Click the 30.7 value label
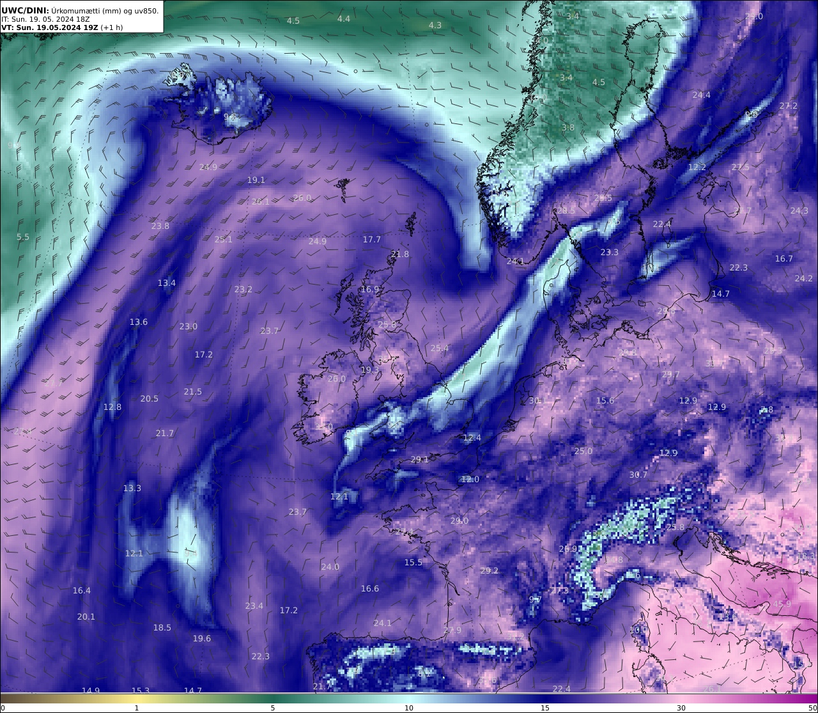Viewport: 818px width, 713px height. (638, 475)
